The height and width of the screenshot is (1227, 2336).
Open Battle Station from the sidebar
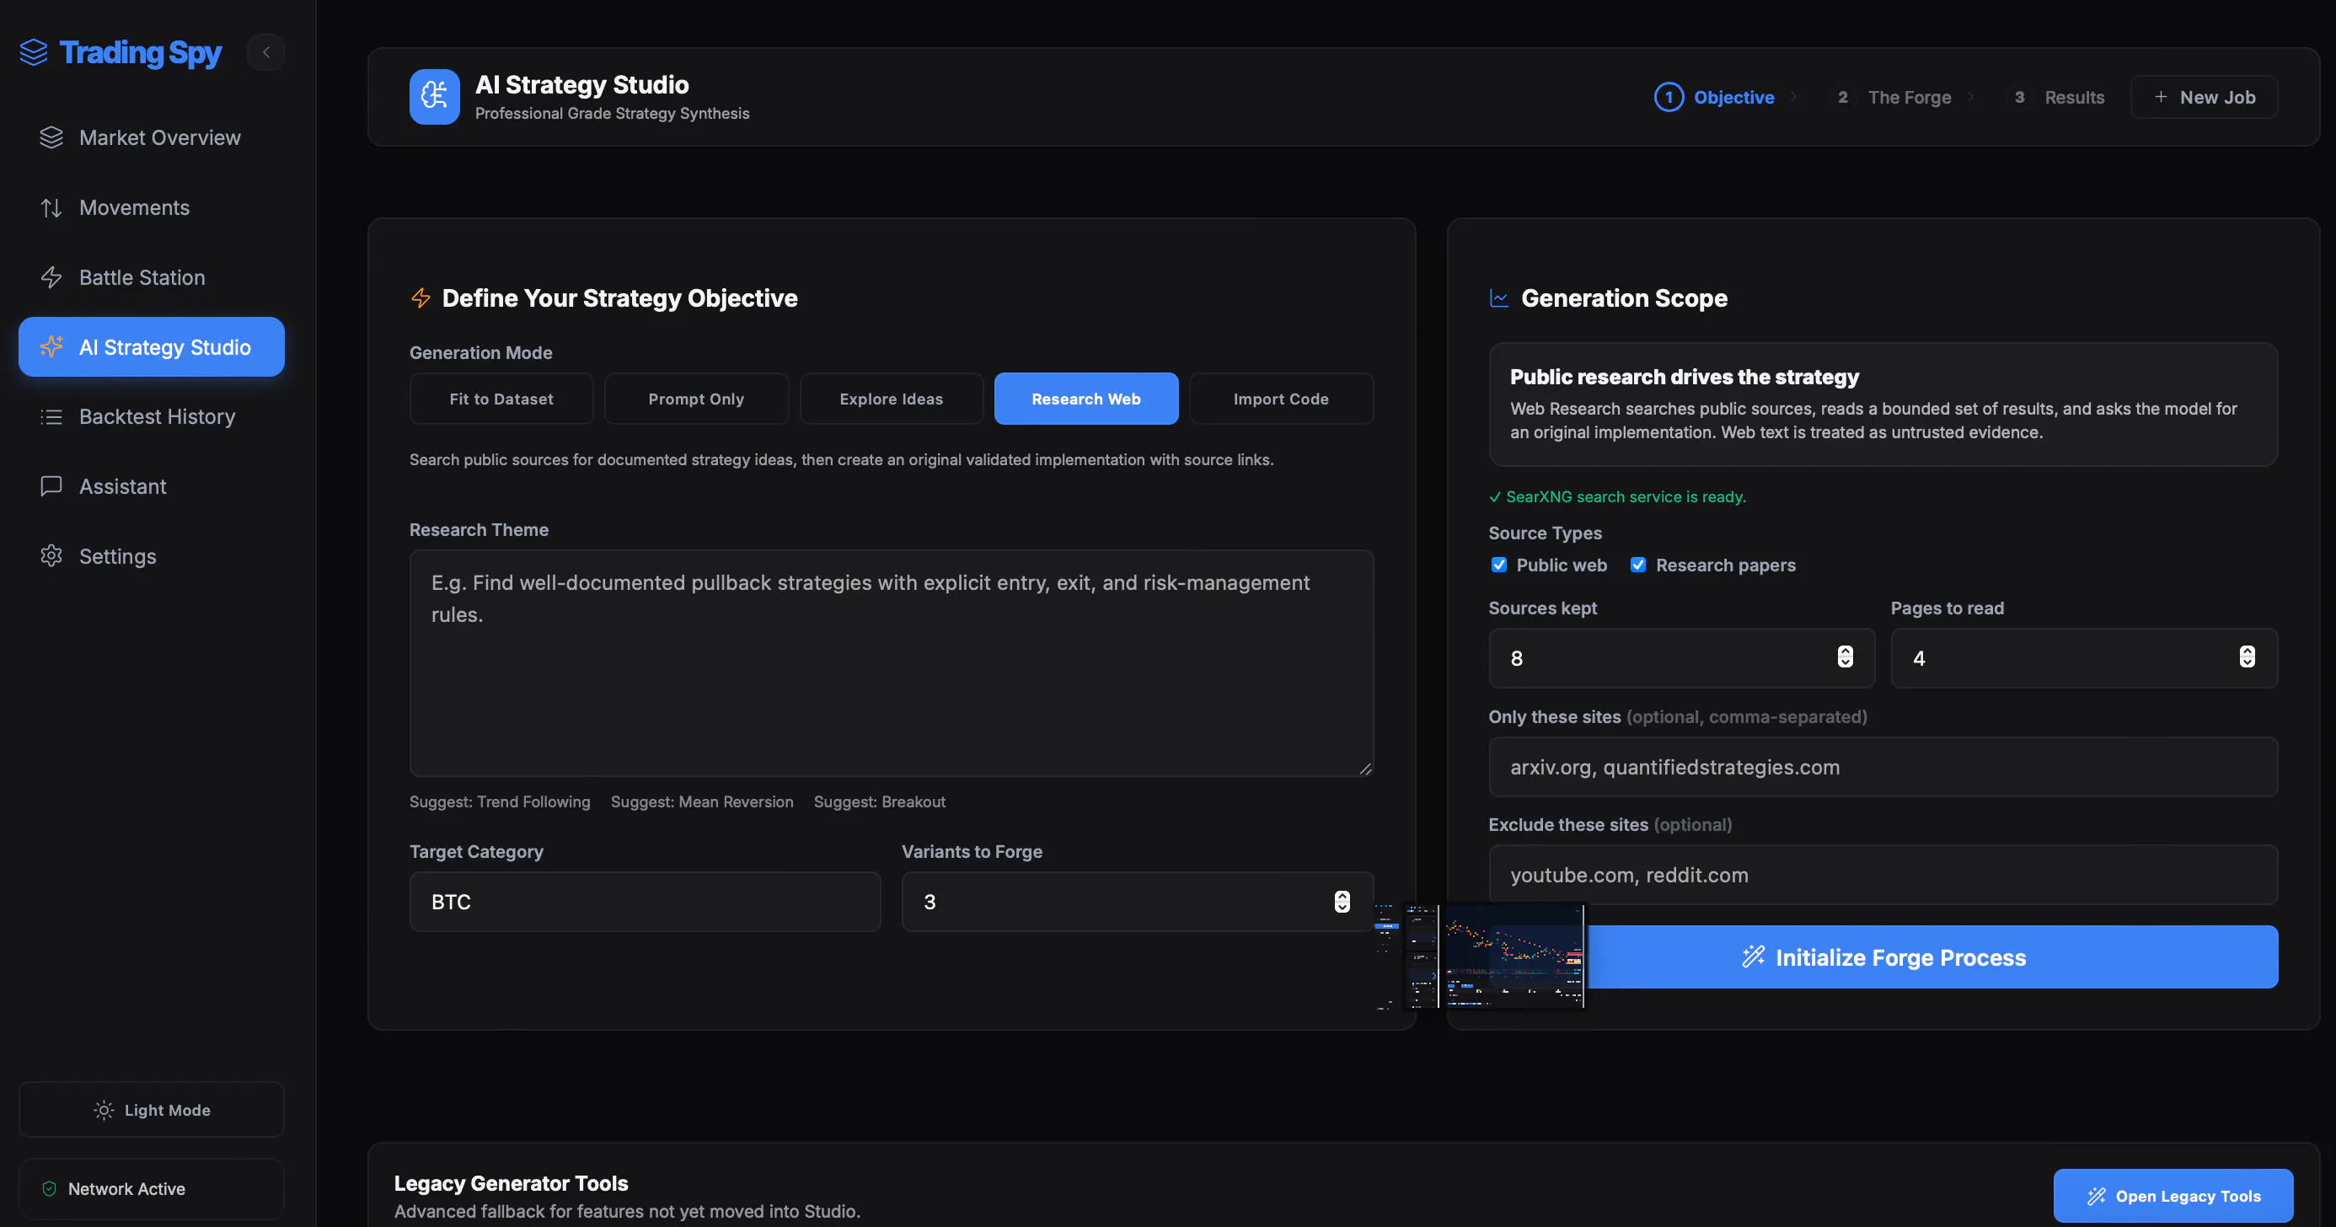click(x=152, y=277)
